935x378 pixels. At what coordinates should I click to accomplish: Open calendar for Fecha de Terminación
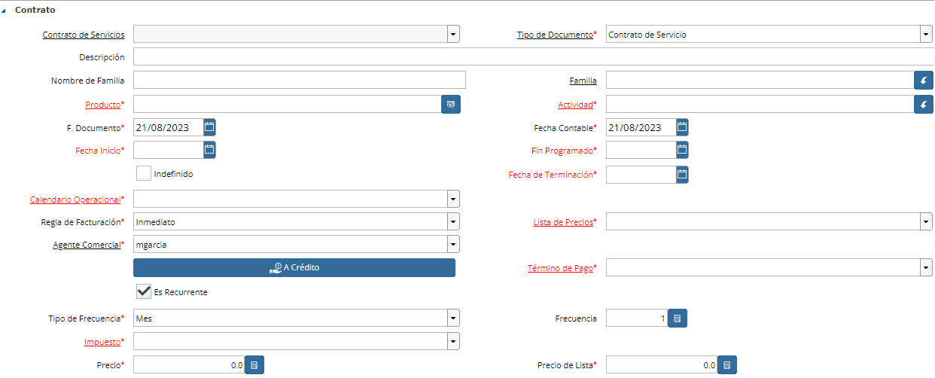(682, 175)
